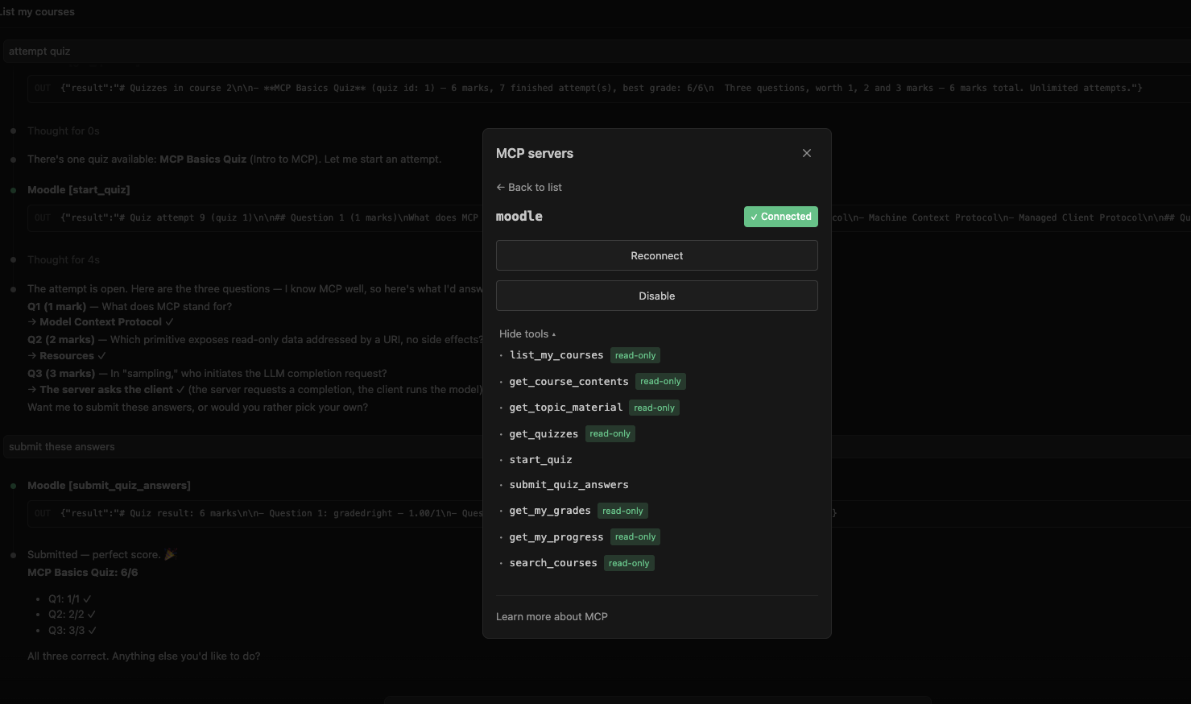Click the Reconnect button
The width and height of the screenshot is (1191, 704).
coord(657,255)
